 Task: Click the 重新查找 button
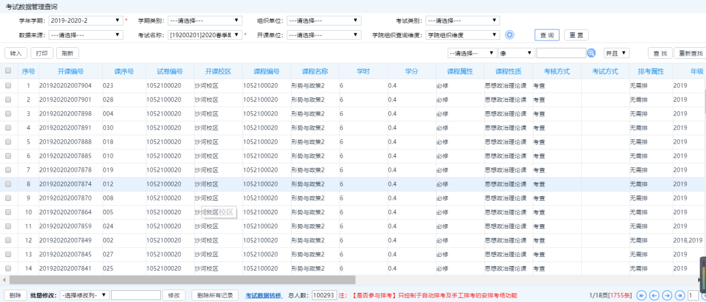coord(690,53)
